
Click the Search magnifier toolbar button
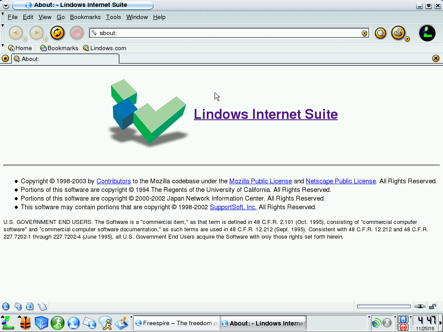381,33
